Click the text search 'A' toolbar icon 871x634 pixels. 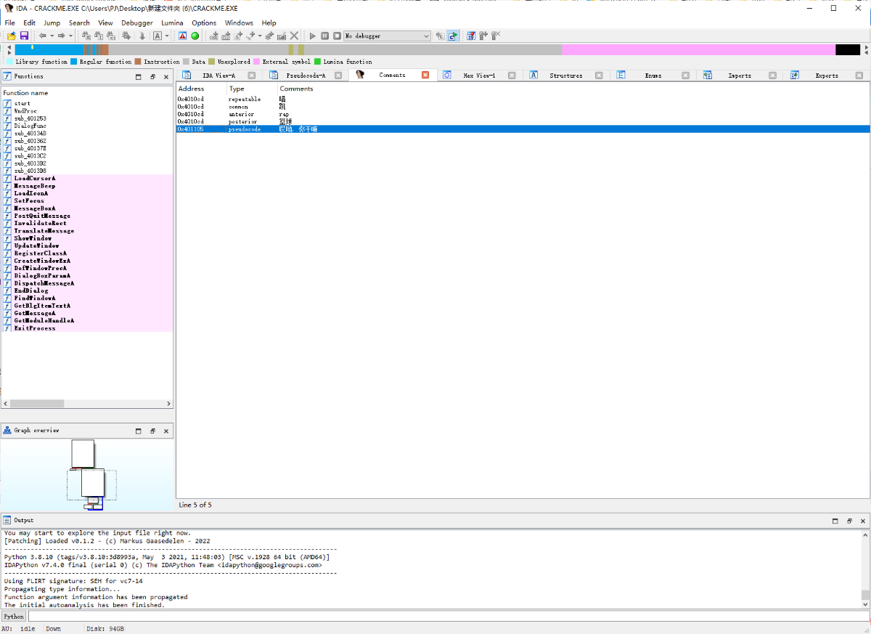(158, 36)
